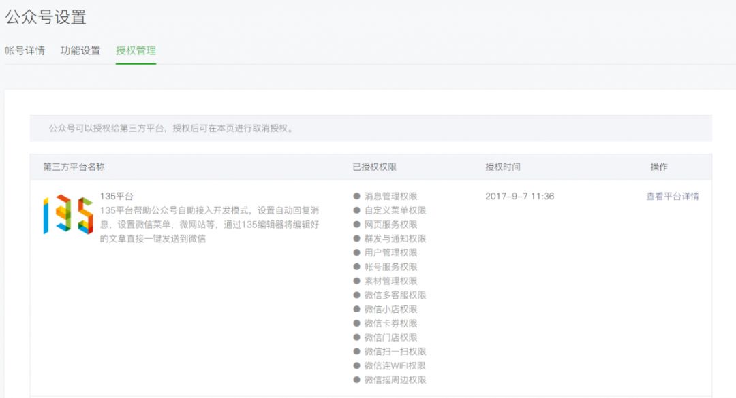The width and height of the screenshot is (736, 398).
Task: Switch to the 帐号详情 tab
Action: point(25,50)
